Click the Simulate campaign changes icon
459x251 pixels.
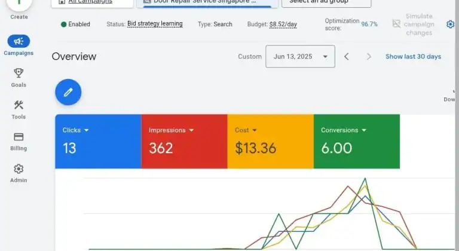coord(397,24)
